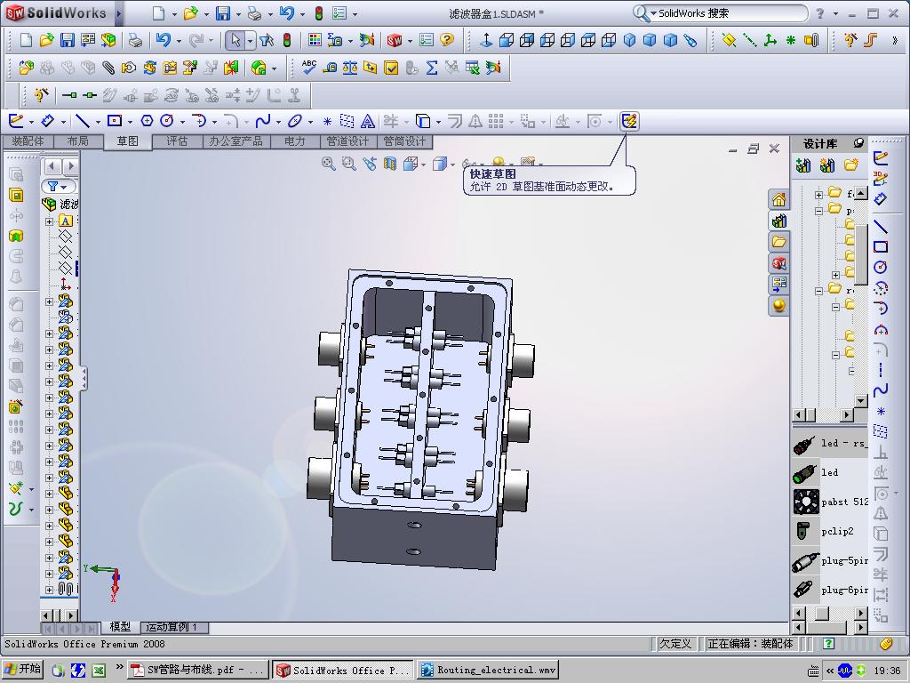910x683 pixels.
Task: Select the Circle sketch tool
Action: 167,121
